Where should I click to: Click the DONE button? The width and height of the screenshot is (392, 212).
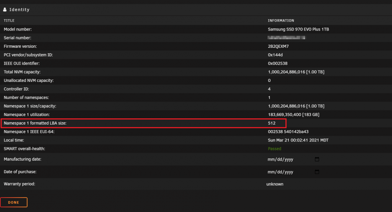pyautogui.click(x=14, y=202)
